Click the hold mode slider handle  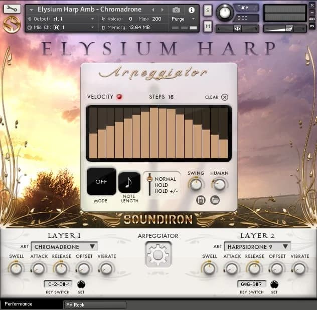(149, 178)
